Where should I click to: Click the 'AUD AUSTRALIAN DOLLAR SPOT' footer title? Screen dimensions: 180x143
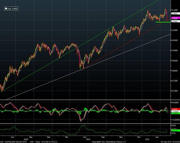point(13,142)
